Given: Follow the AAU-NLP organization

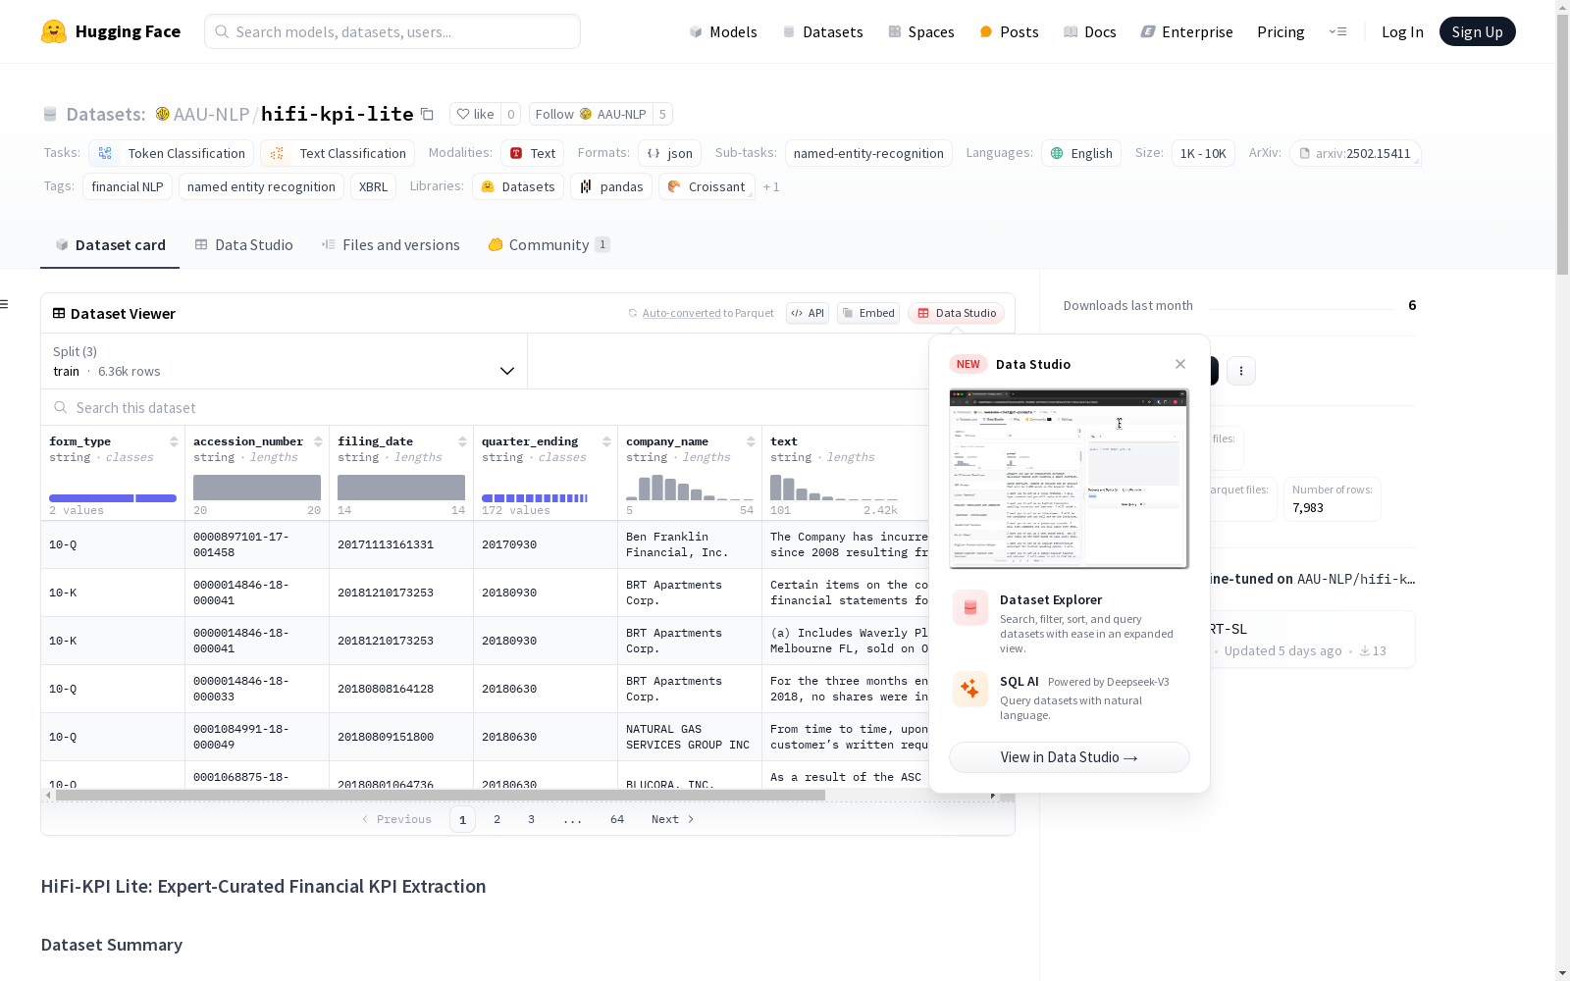Looking at the screenshot, I should (591, 114).
